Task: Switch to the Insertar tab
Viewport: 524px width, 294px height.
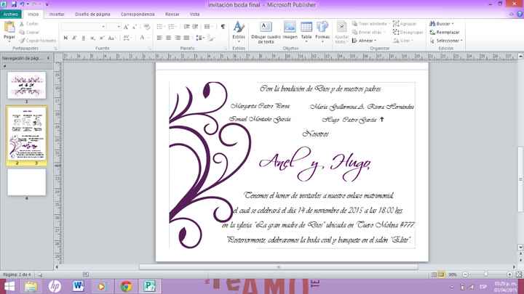Action: coord(56,14)
